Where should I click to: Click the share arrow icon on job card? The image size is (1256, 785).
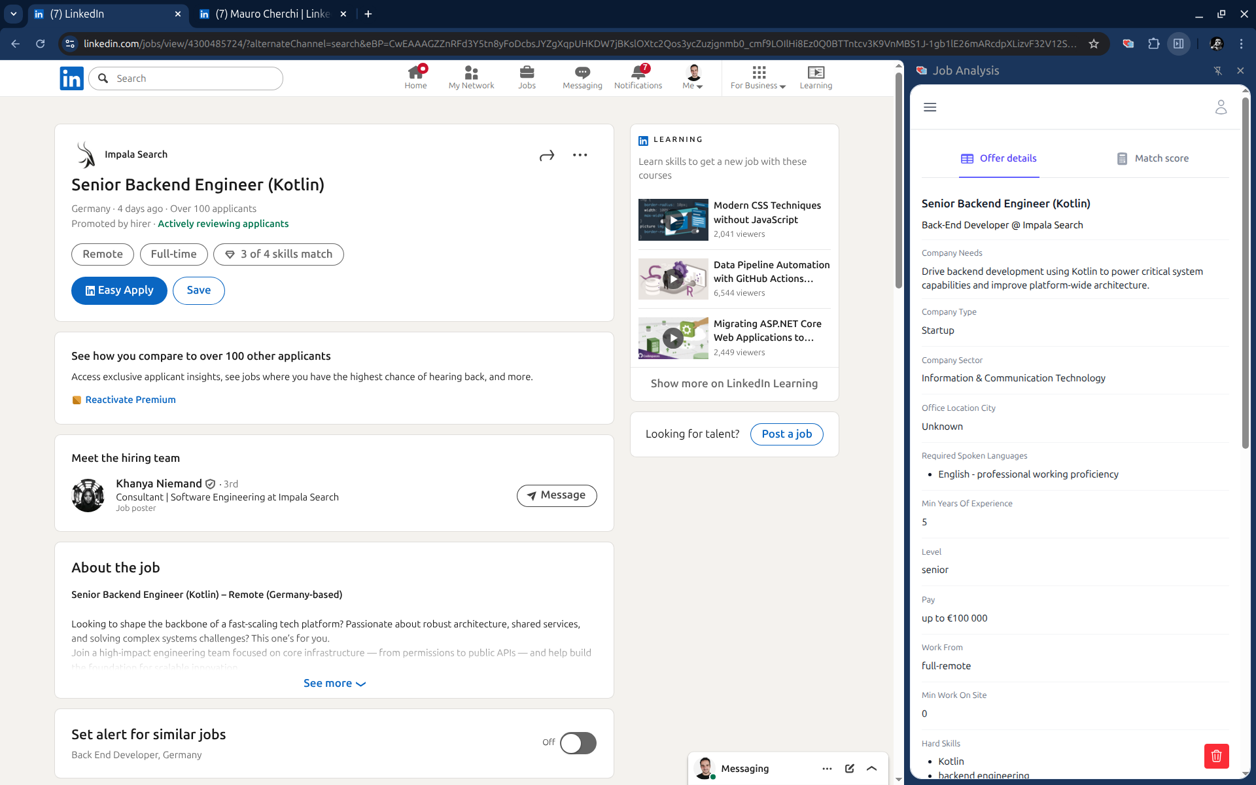(547, 156)
